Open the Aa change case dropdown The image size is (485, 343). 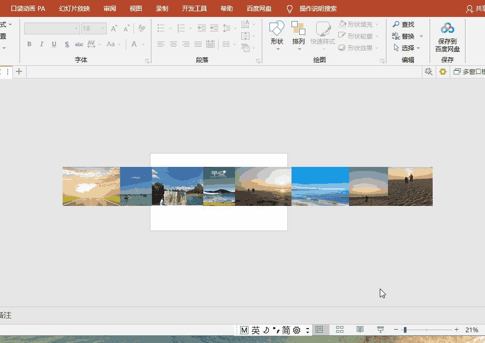click(x=113, y=44)
